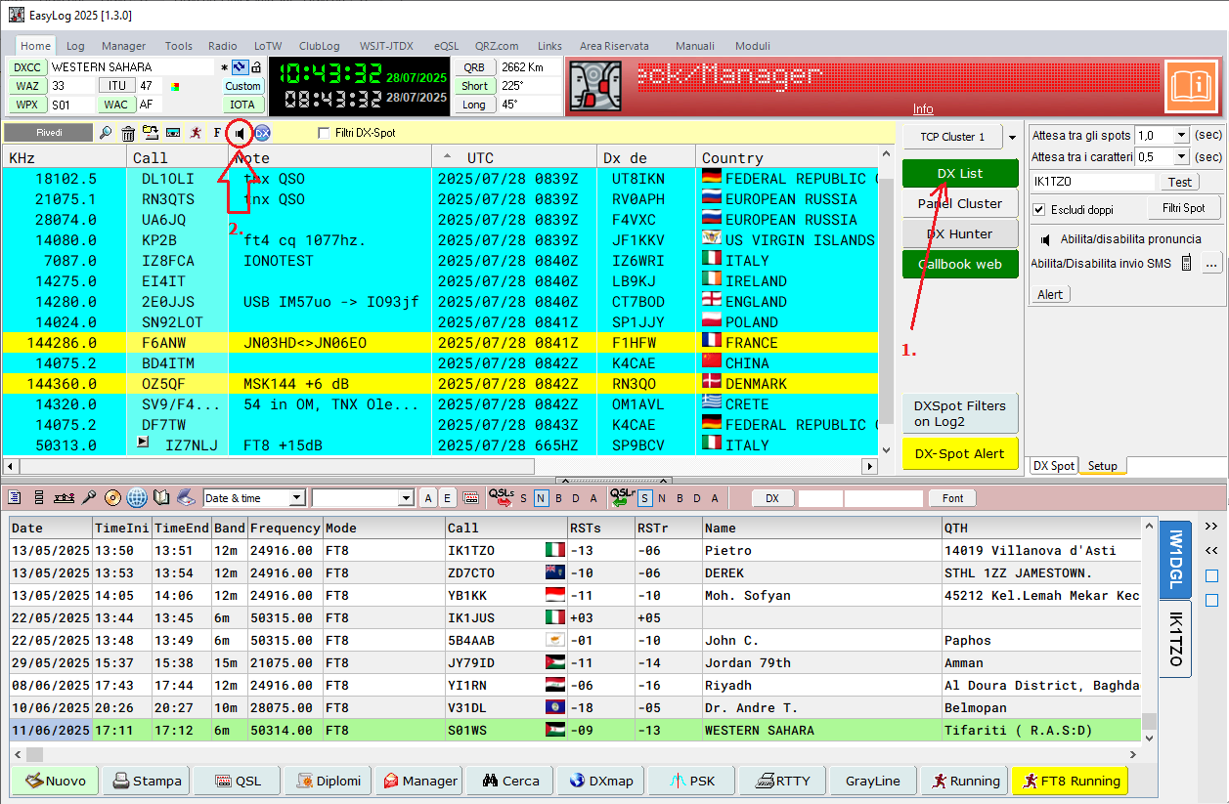The height and width of the screenshot is (804, 1229).
Task: Click the scanner icon in log toolbar
Action: click(x=186, y=498)
